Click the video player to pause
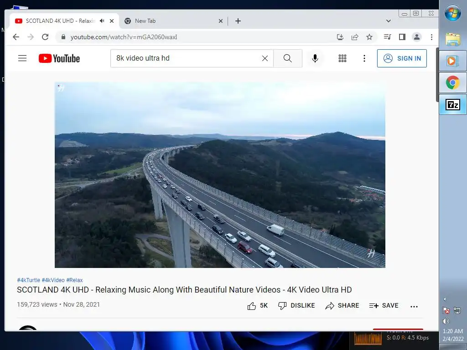 220,175
